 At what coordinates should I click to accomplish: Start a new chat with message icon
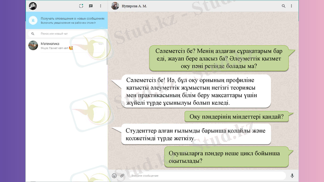click(x=91, y=6)
